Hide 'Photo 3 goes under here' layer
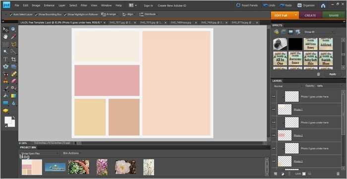Screen dimensions: 347x179 click(274, 148)
